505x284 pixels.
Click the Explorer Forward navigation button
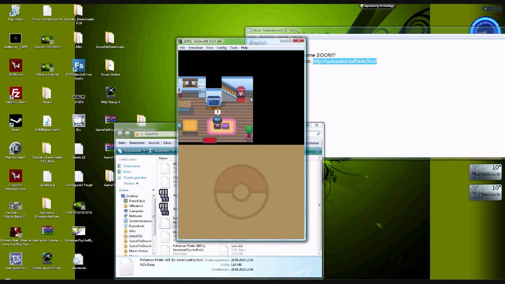[127, 134]
